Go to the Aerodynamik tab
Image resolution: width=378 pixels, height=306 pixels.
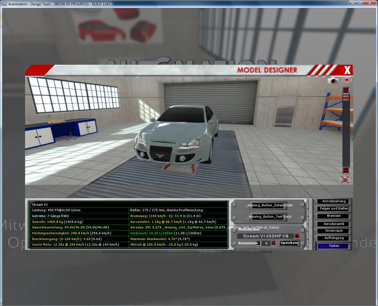pyautogui.click(x=334, y=224)
